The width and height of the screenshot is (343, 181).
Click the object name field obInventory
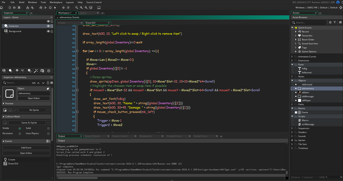34,94
